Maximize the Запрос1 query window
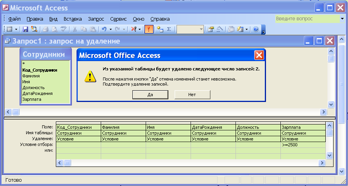Viewport: 348px width, 186px height. pos(319,41)
